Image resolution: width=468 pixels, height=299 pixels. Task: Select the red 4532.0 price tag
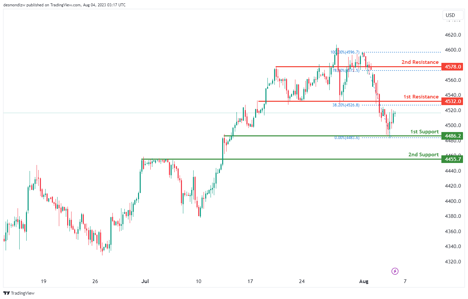pyautogui.click(x=453, y=101)
